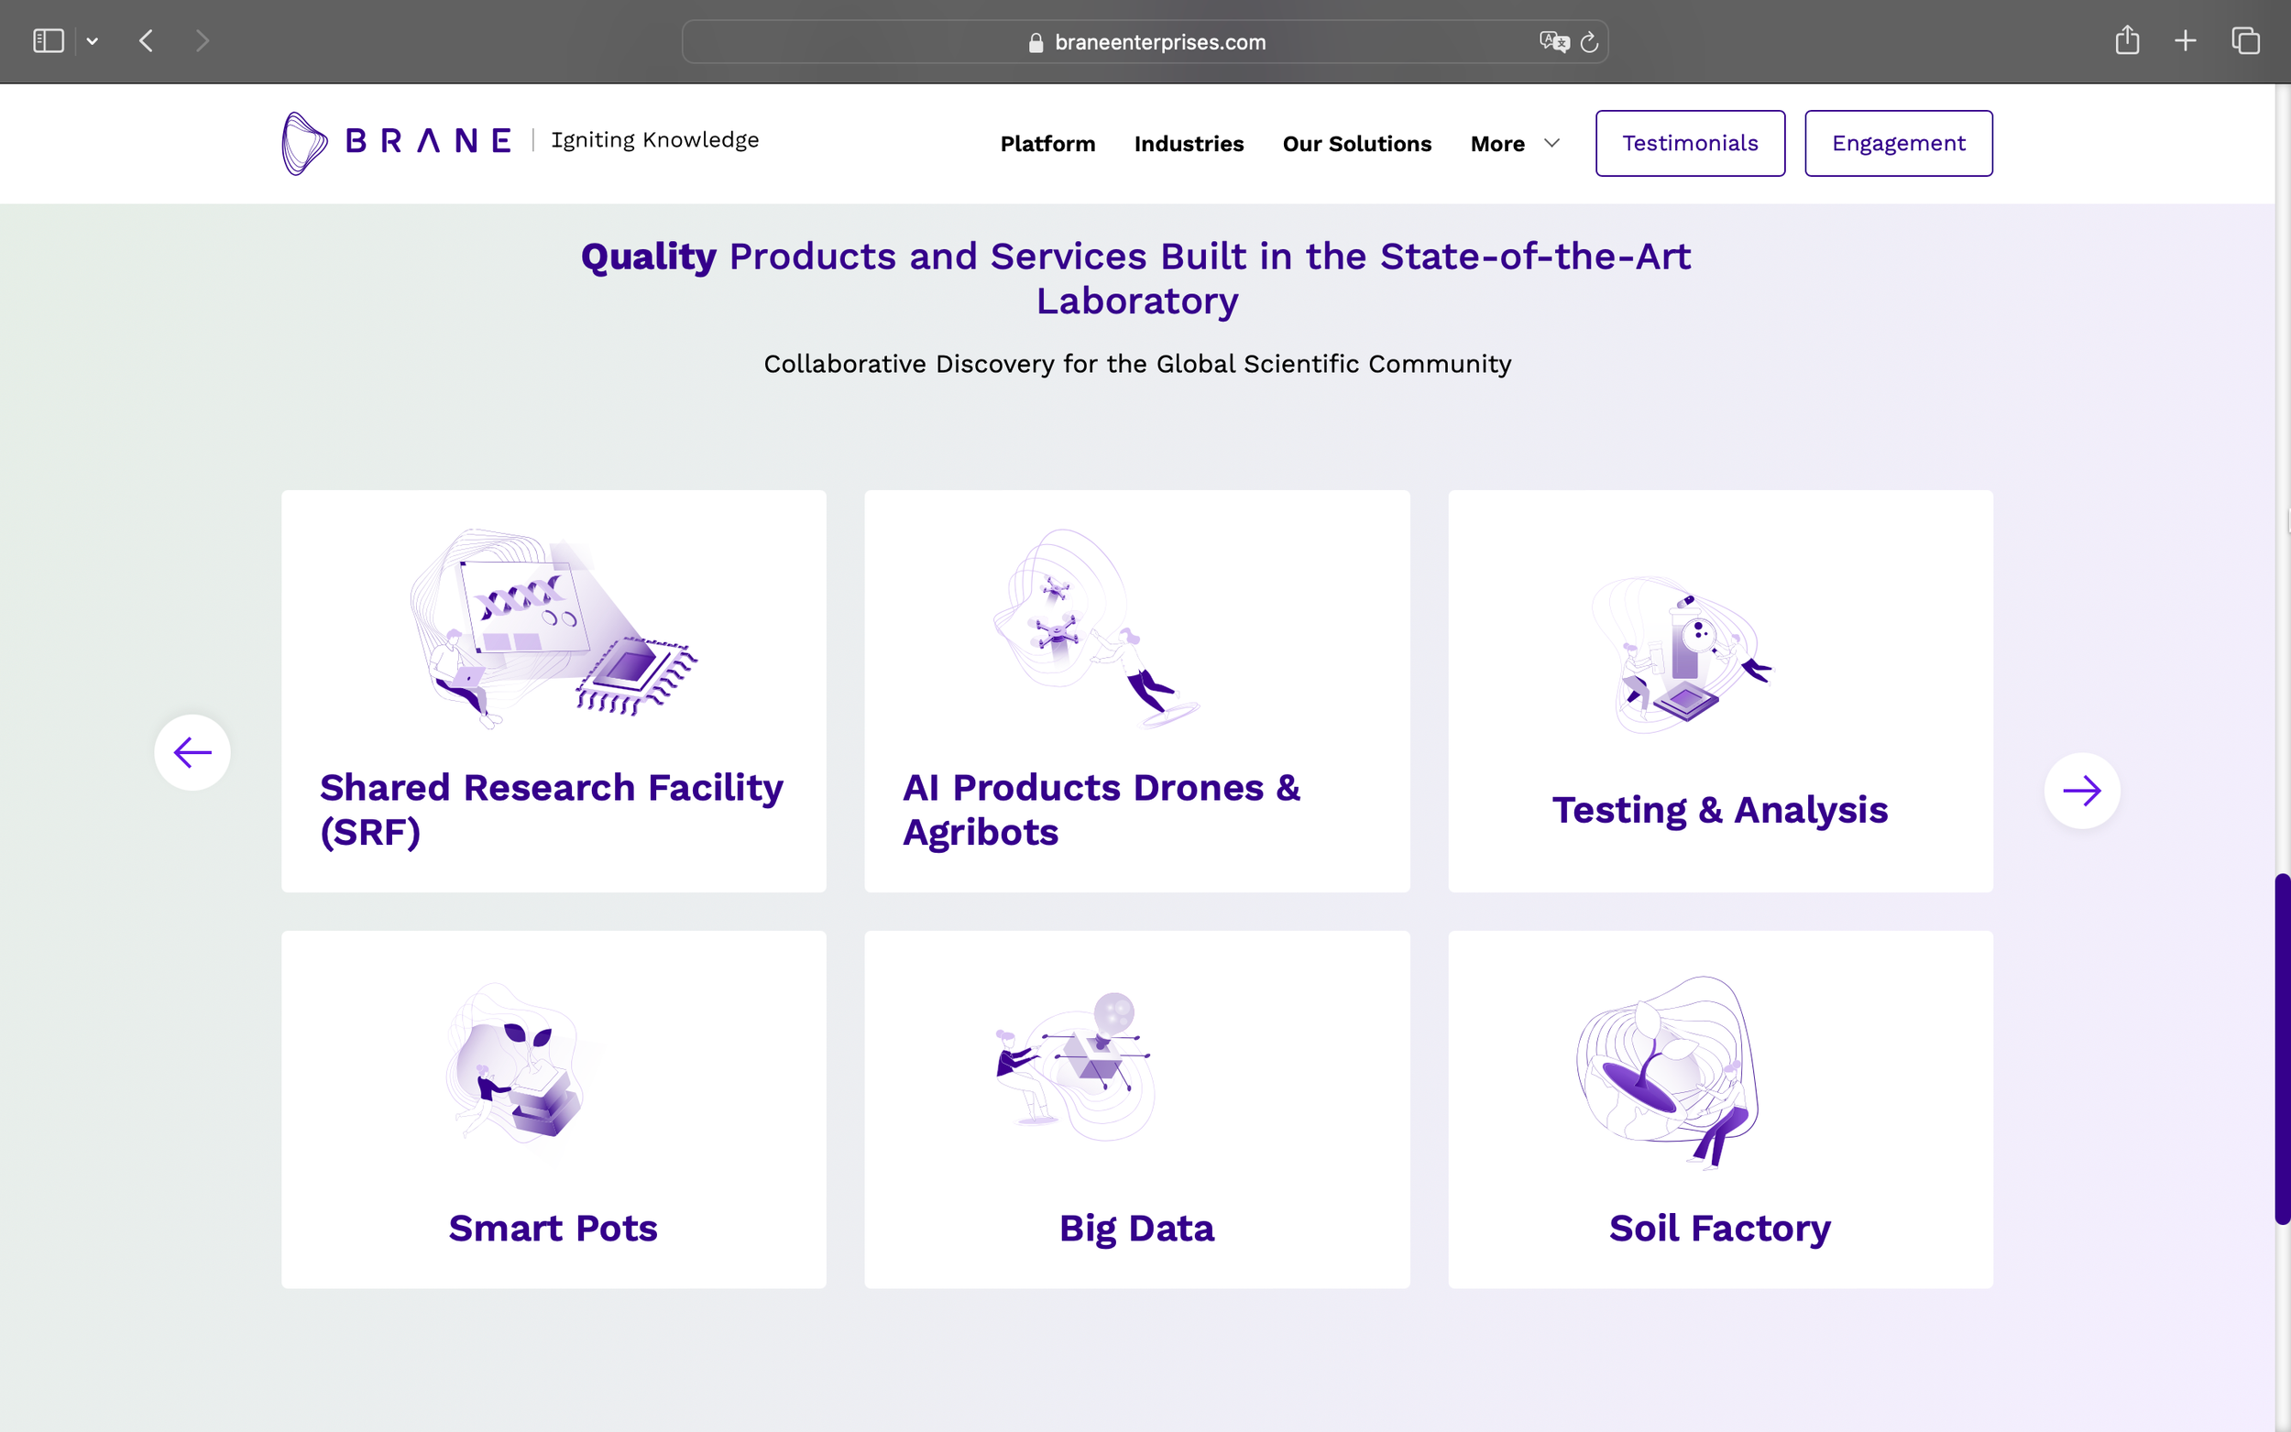The height and width of the screenshot is (1432, 2291).
Task: Click the Engagement button
Action: pos(1898,143)
